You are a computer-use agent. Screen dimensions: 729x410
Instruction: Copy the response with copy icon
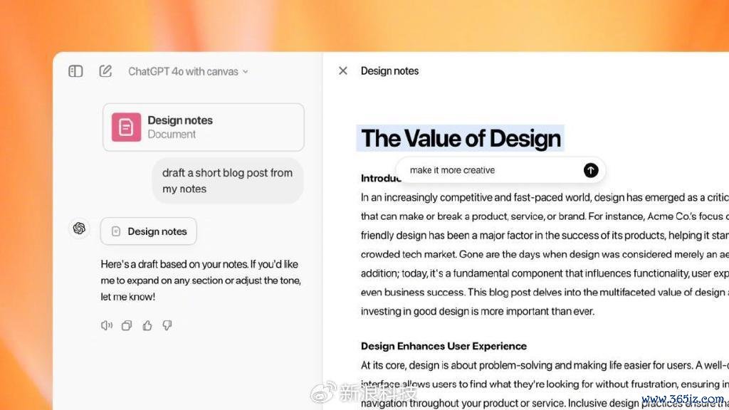click(127, 325)
